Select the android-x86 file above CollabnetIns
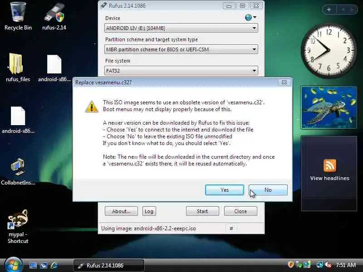 point(18,120)
